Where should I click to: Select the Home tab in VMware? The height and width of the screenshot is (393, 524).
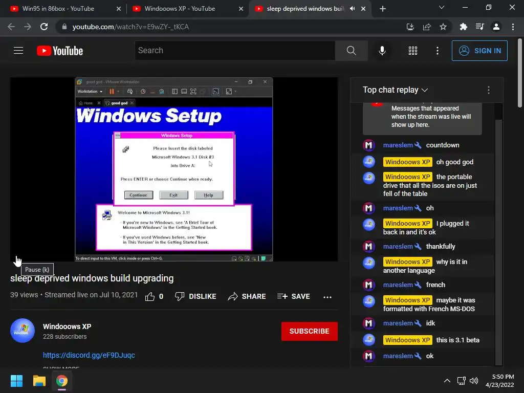coord(88,103)
